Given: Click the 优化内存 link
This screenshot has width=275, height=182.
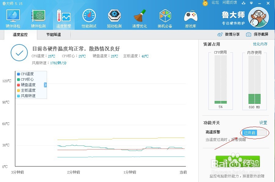Looking at the screenshot, I should (260, 44).
